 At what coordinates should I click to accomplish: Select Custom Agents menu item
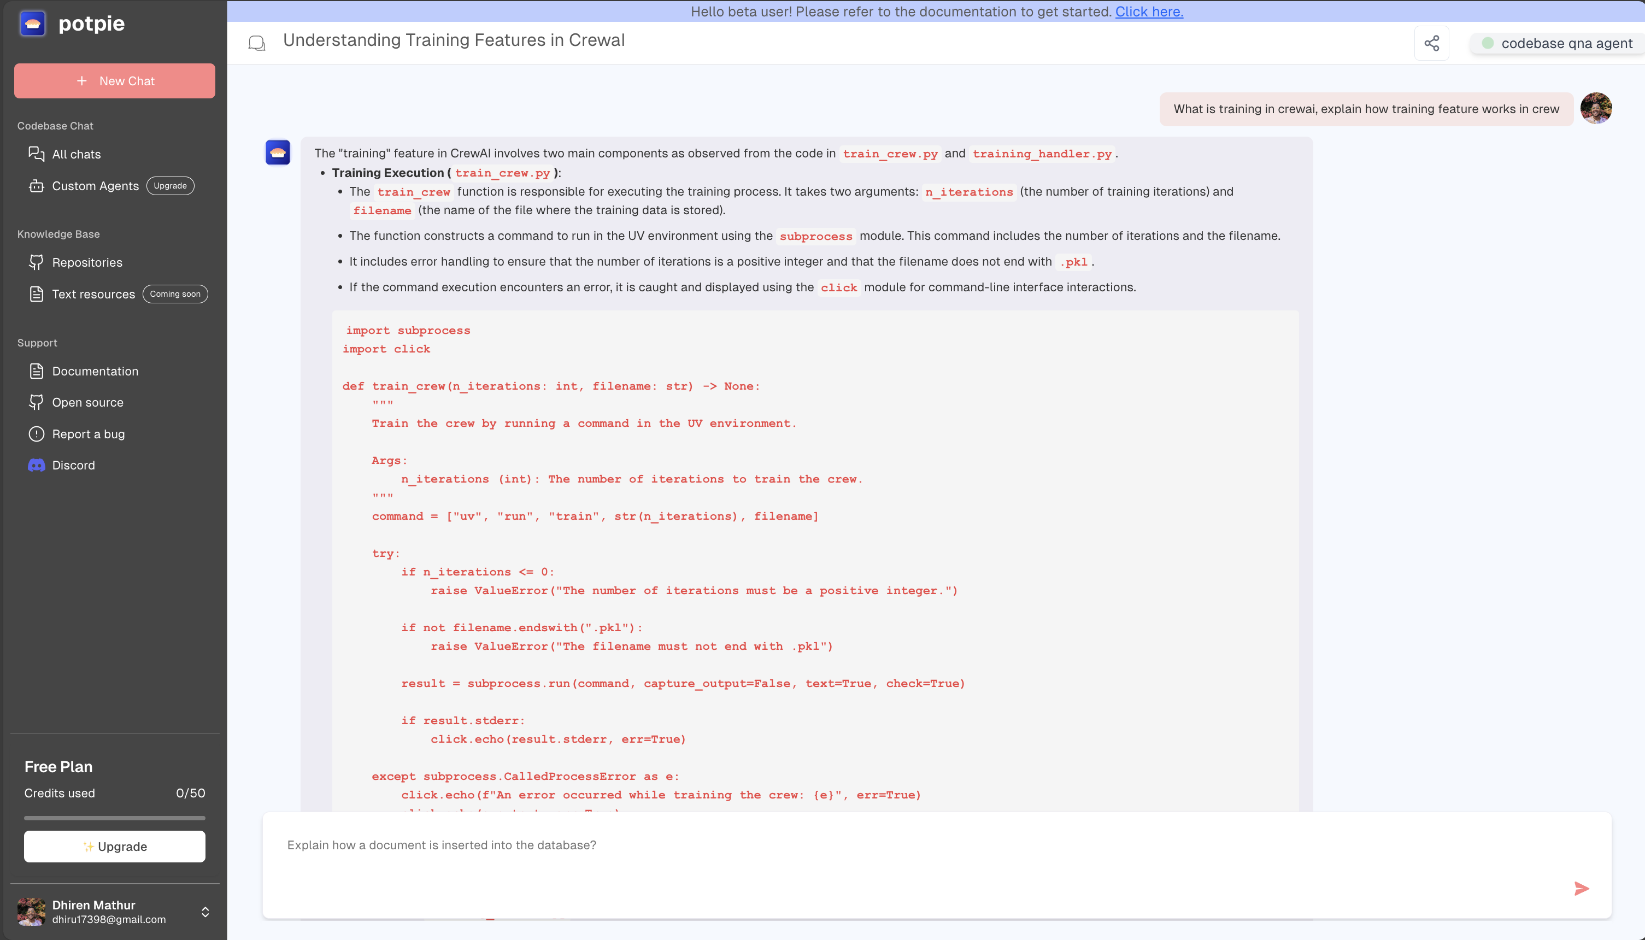click(95, 186)
